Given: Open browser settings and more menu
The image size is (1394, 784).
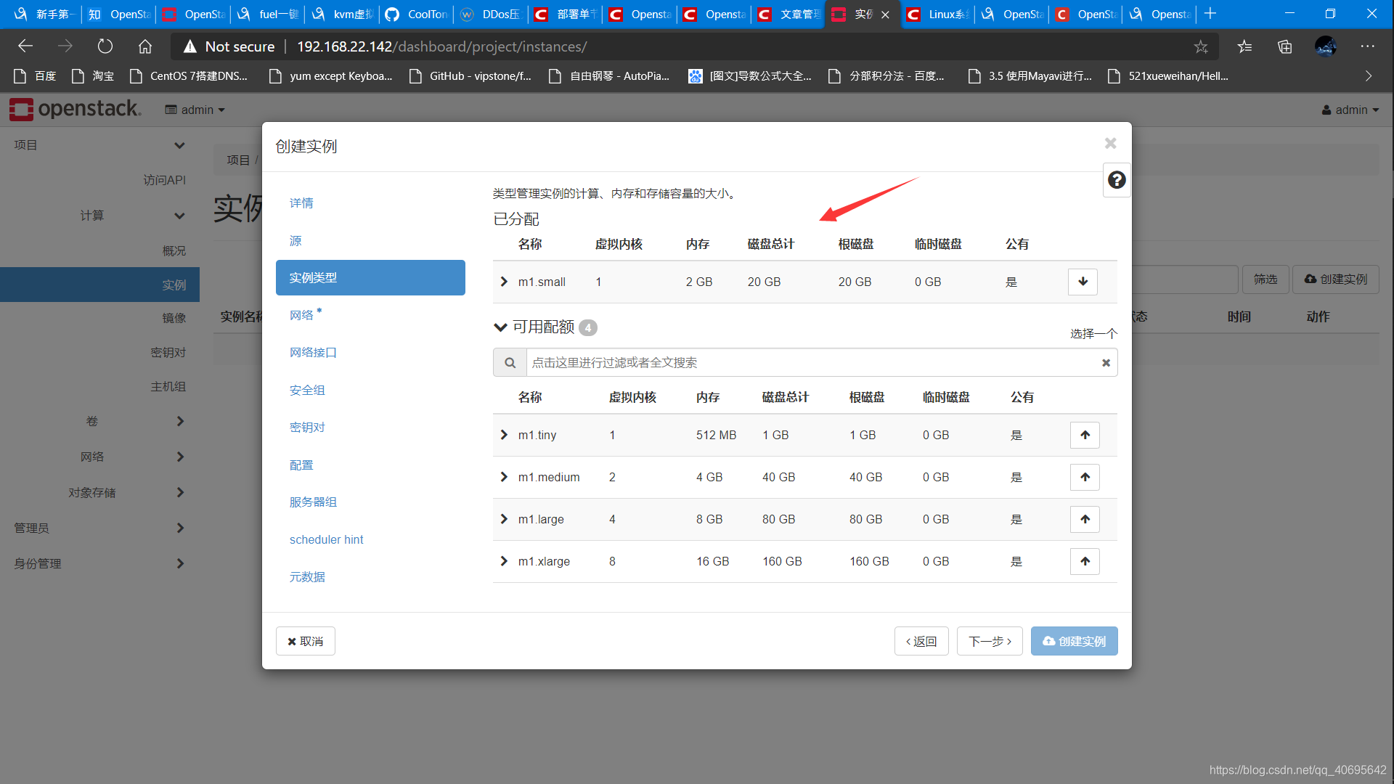Looking at the screenshot, I should pos(1367,46).
